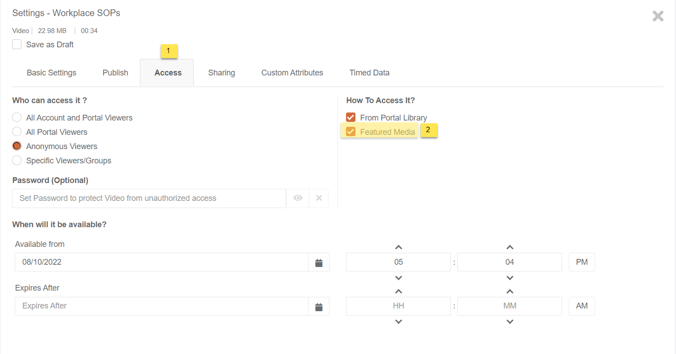Toggle PM button for Available from time
The width and height of the screenshot is (676, 354).
click(582, 262)
